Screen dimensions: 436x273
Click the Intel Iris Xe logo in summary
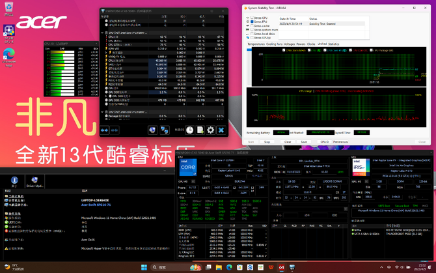[361, 167]
